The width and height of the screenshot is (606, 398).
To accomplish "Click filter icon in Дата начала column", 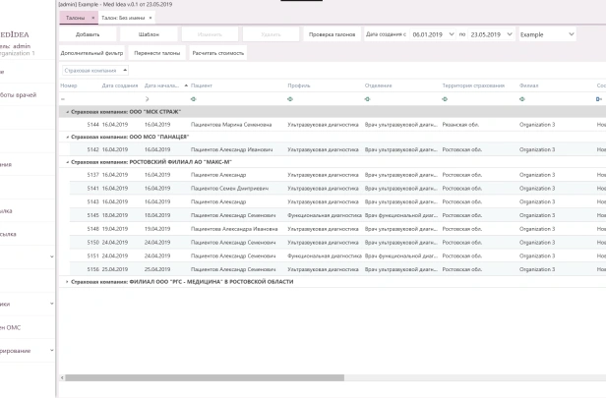I will [147, 99].
